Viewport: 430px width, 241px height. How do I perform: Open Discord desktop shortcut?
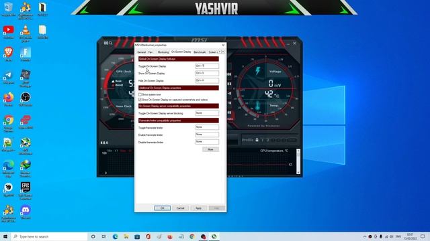(26, 212)
